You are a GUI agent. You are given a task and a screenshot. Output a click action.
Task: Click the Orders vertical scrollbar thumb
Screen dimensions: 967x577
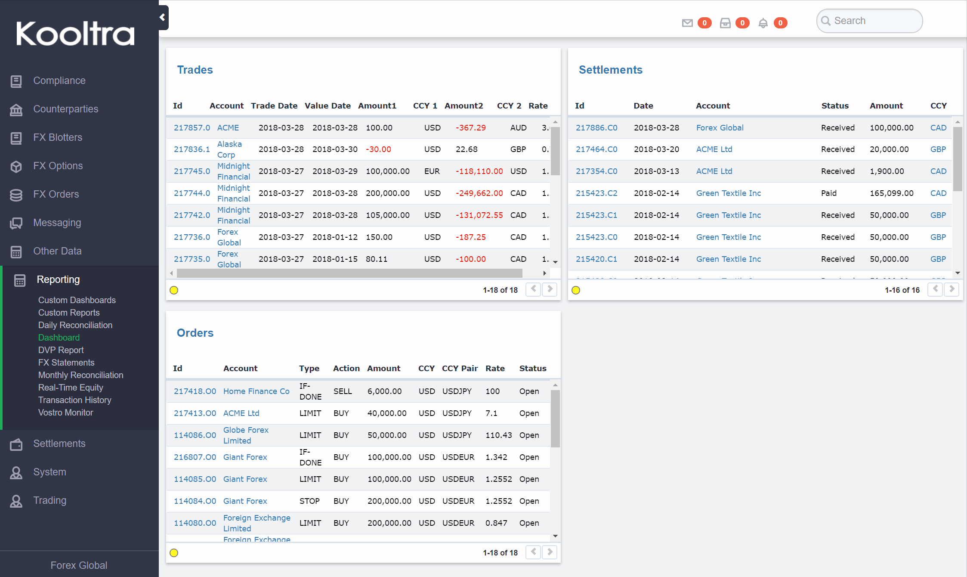[x=555, y=419]
